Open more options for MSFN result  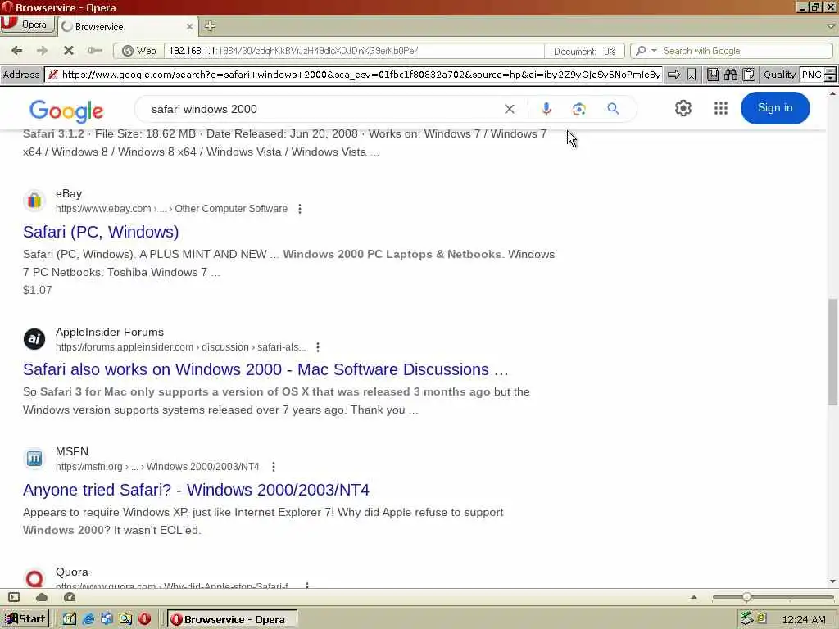pos(274,467)
